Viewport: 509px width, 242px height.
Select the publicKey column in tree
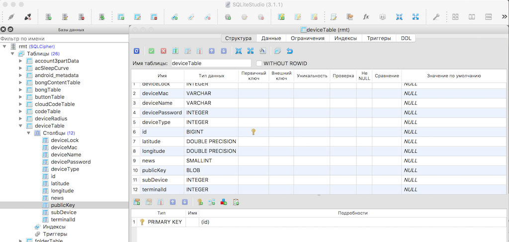tap(62, 205)
